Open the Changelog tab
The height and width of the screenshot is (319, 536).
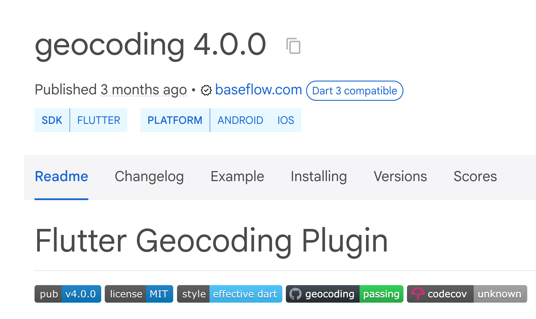pos(149,177)
